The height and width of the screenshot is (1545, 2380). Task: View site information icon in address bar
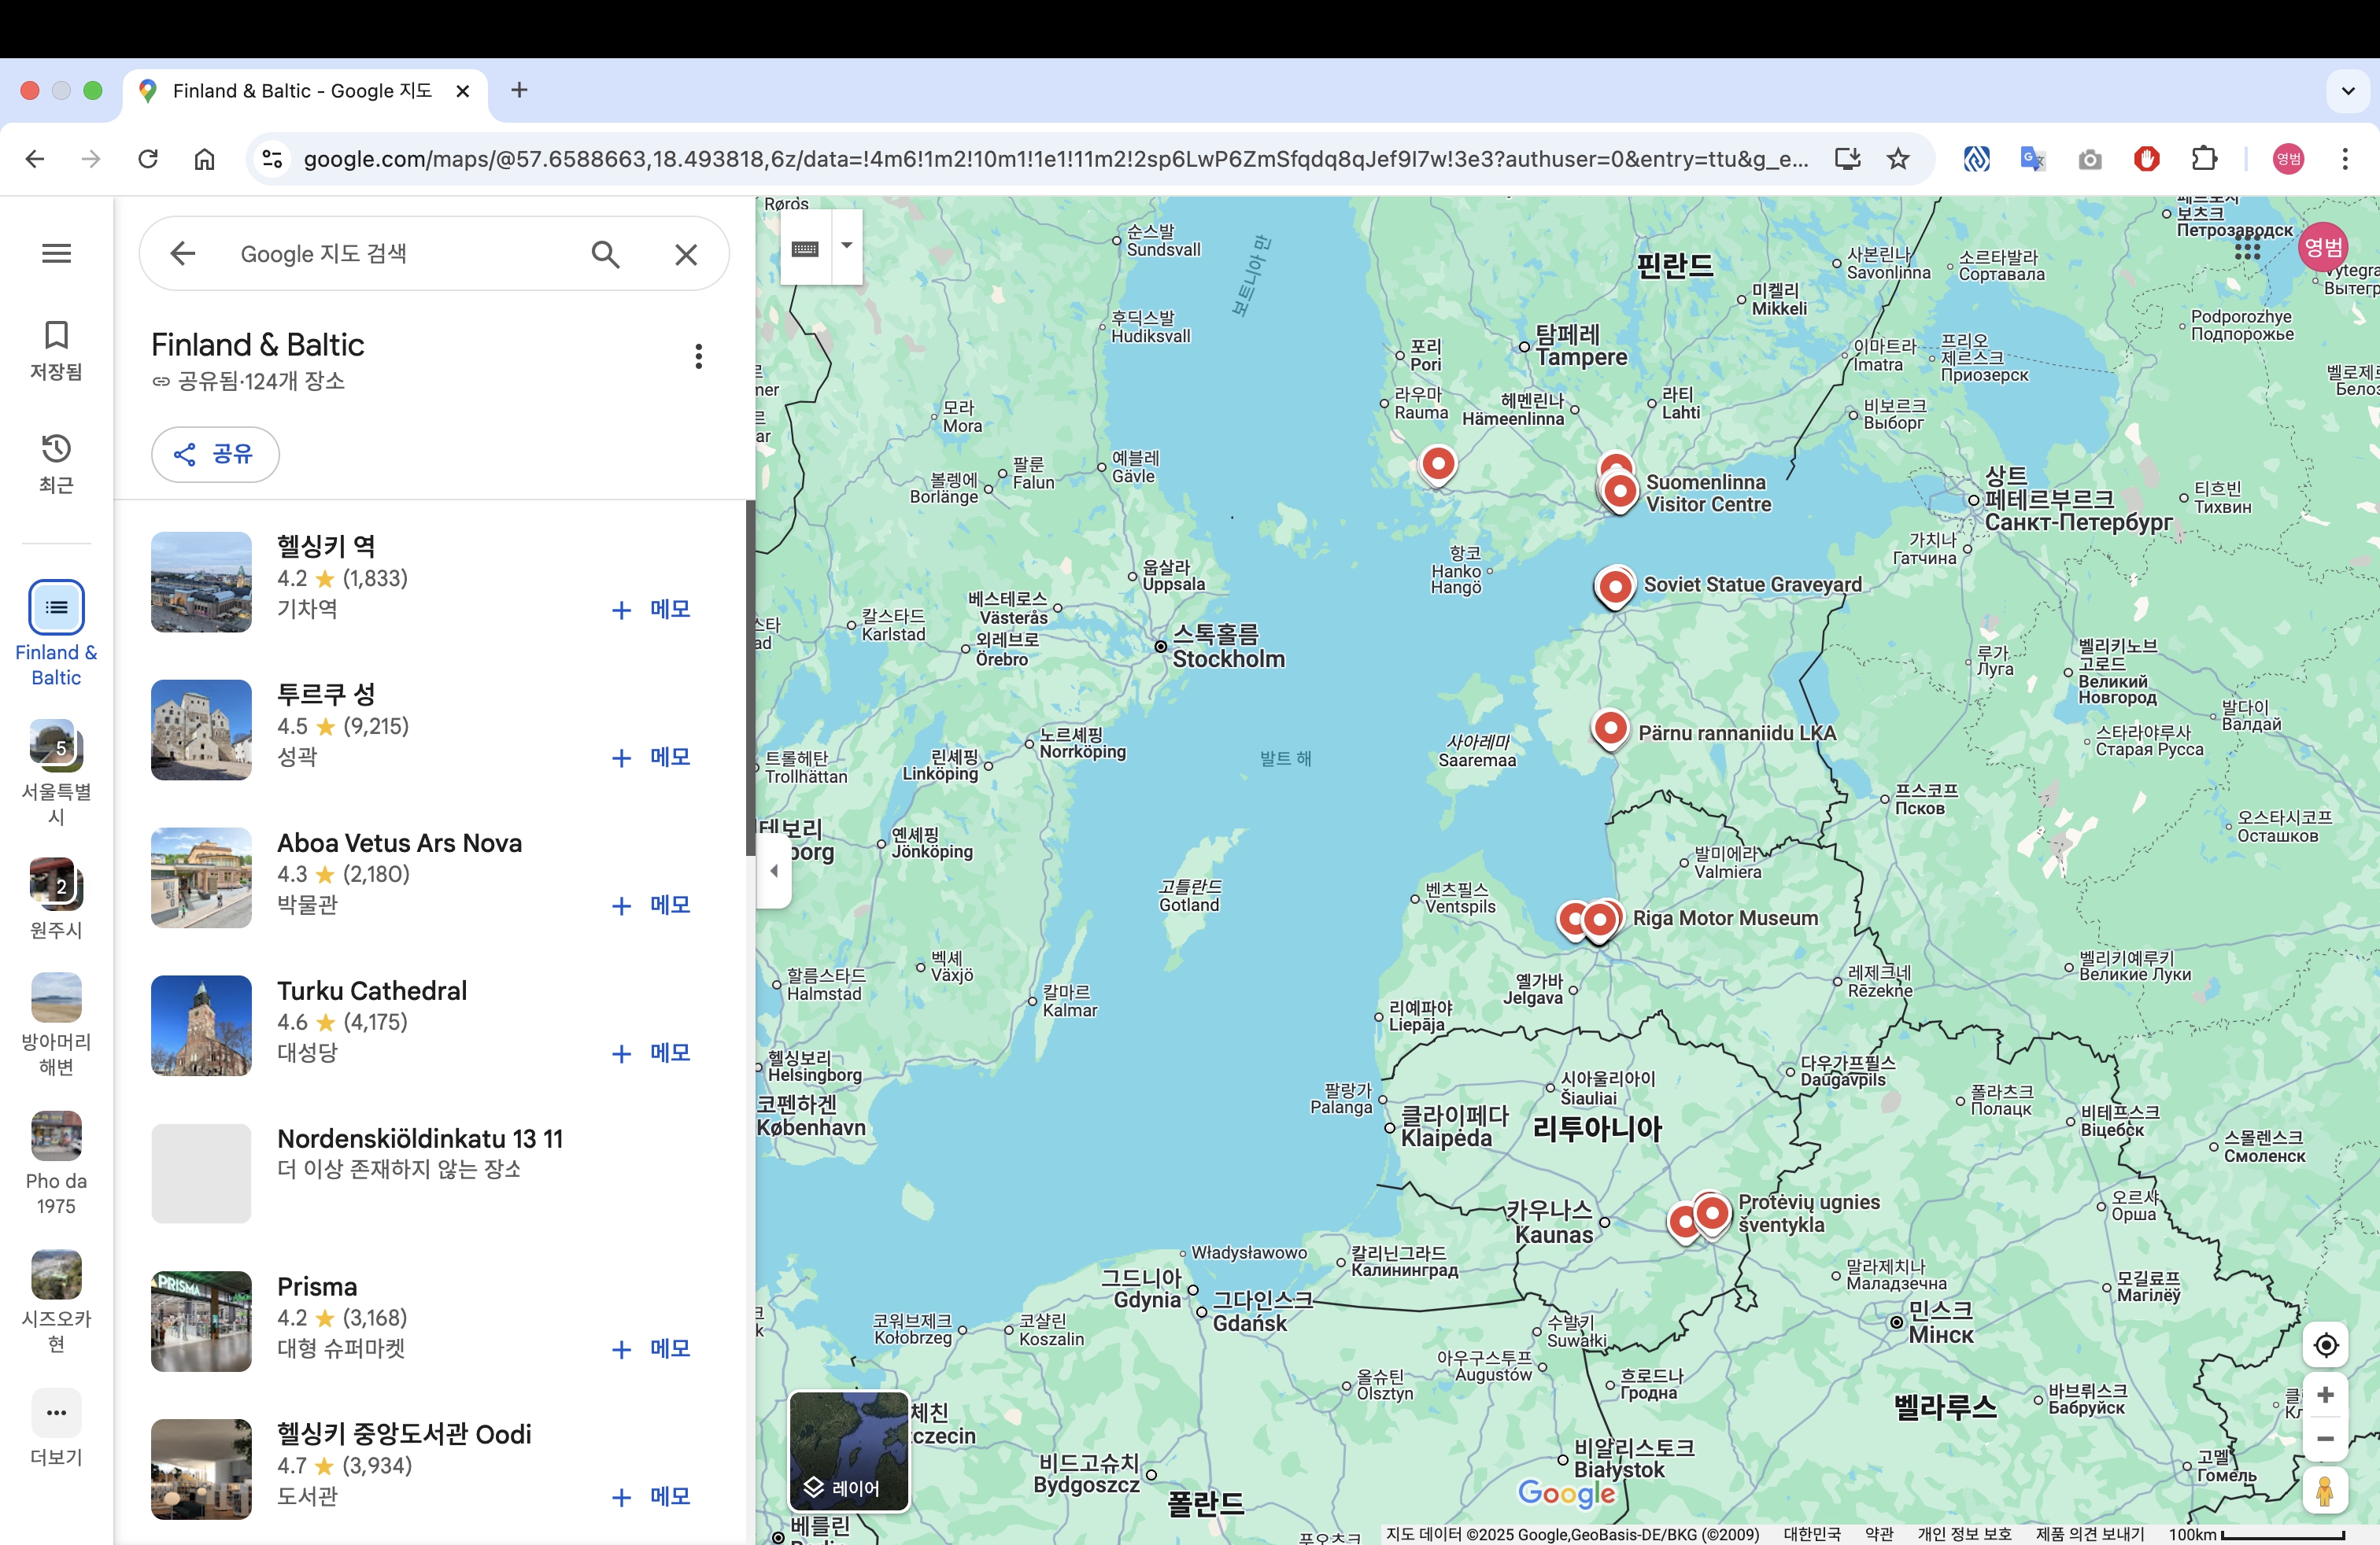tap(272, 159)
